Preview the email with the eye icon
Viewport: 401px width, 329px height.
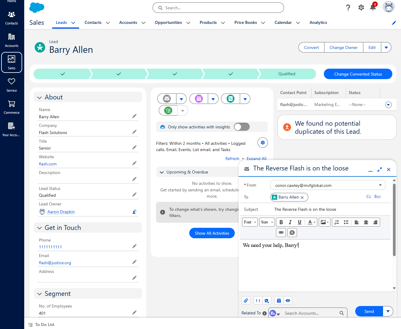[288, 300]
